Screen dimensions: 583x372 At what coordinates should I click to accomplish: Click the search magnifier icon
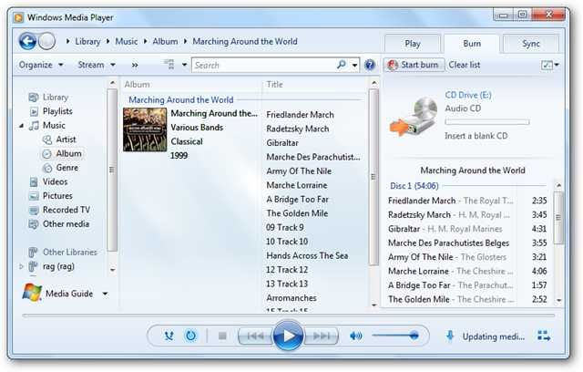[x=341, y=65]
